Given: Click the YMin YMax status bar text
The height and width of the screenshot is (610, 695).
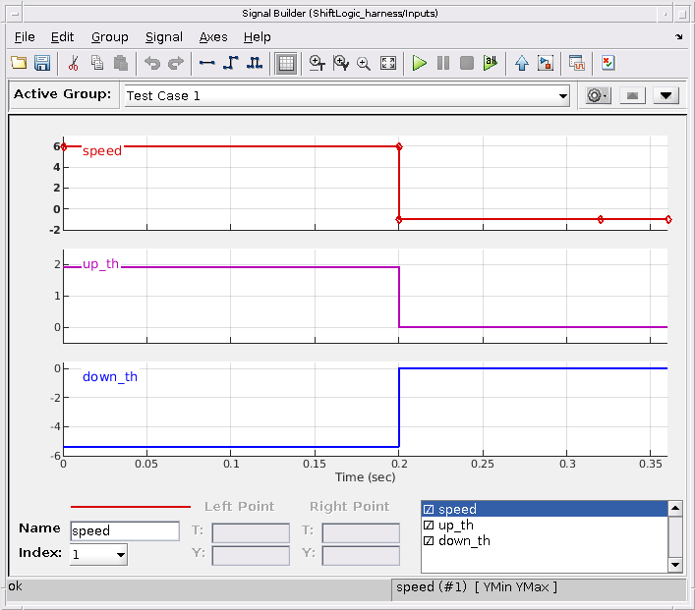Looking at the screenshot, I should [516, 587].
